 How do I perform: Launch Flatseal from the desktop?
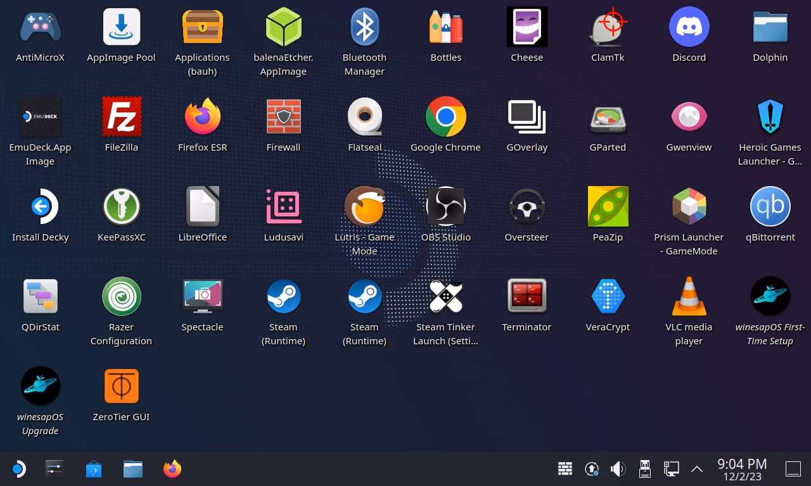pyautogui.click(x=364, y=116)
